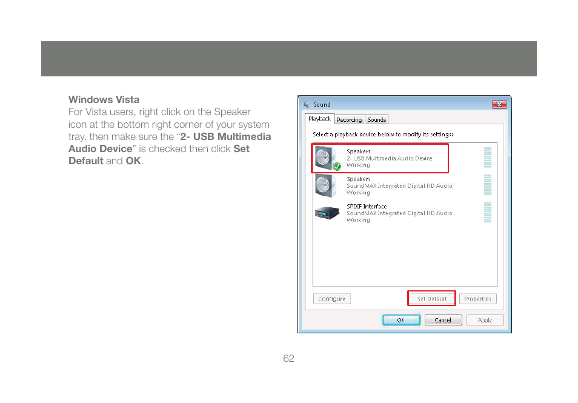Viewport: 578px width, 403px height.
Task: Click the "Windows Vista" heading
Action: (104, 99)
